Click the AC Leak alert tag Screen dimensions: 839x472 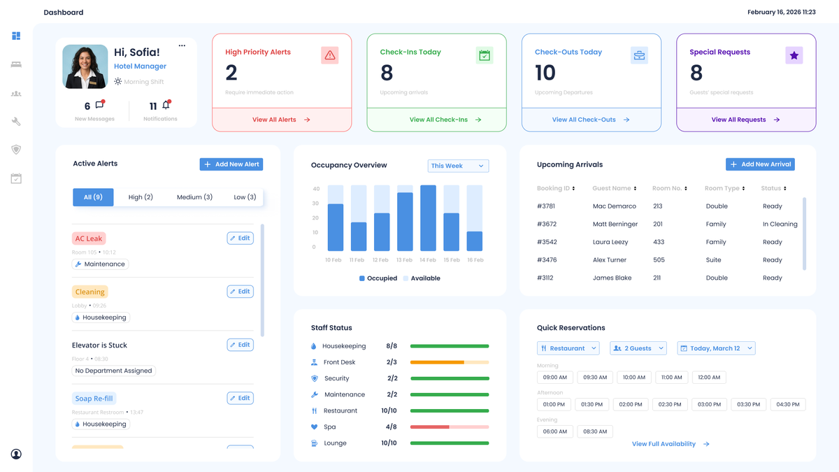[x=89, y=238]
